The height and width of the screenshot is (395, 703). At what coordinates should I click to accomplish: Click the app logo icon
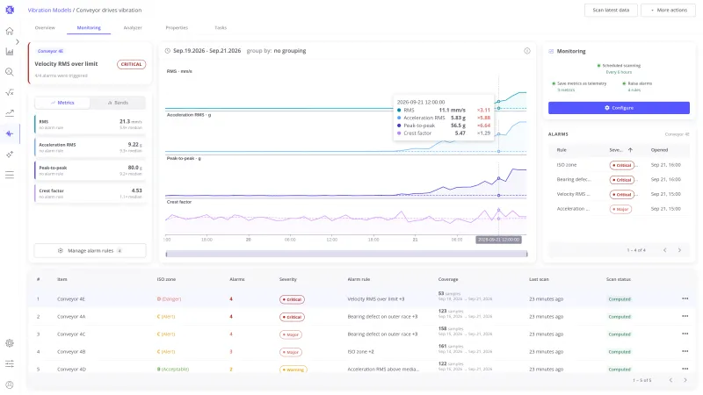click(10, 10)
